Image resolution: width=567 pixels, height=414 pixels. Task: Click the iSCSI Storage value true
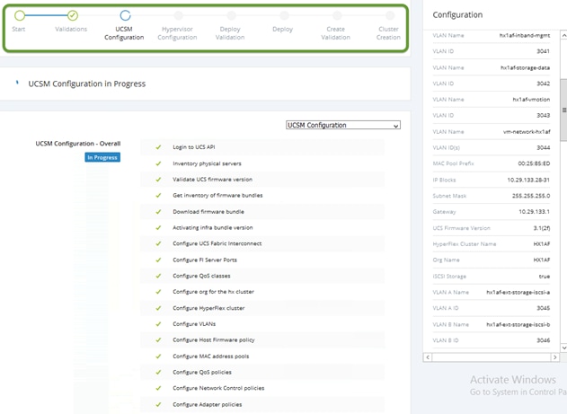pos(545,277)
